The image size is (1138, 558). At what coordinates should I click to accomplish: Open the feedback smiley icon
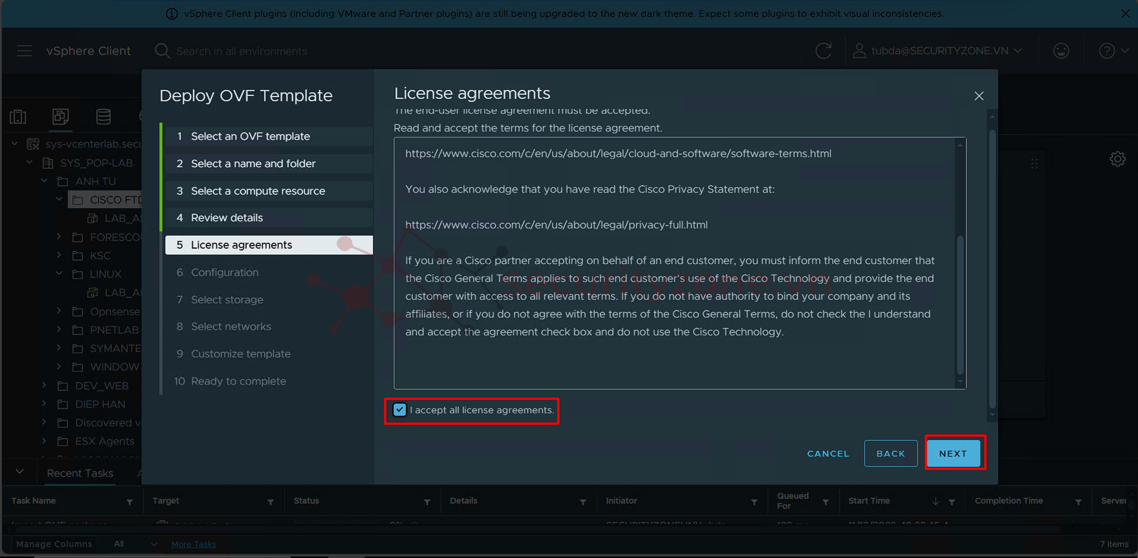1061,51
